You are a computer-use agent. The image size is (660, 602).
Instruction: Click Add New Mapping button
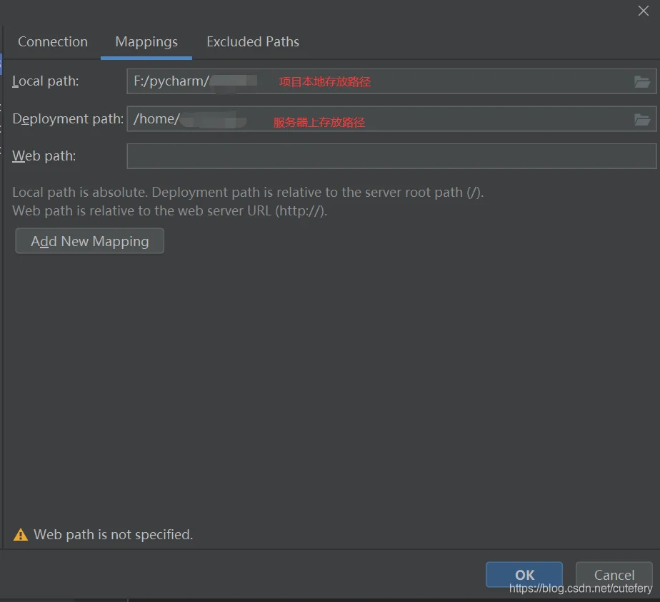click(x=90, y=241)
